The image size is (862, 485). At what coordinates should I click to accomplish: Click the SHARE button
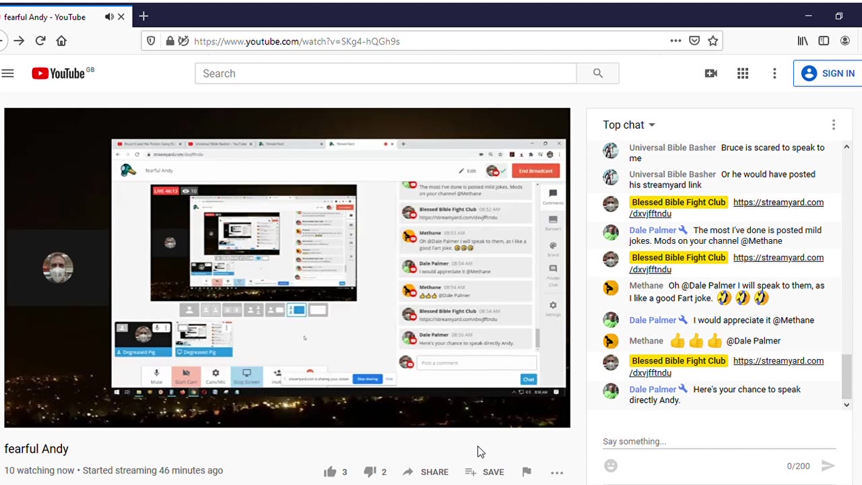[x=426, y=472]
